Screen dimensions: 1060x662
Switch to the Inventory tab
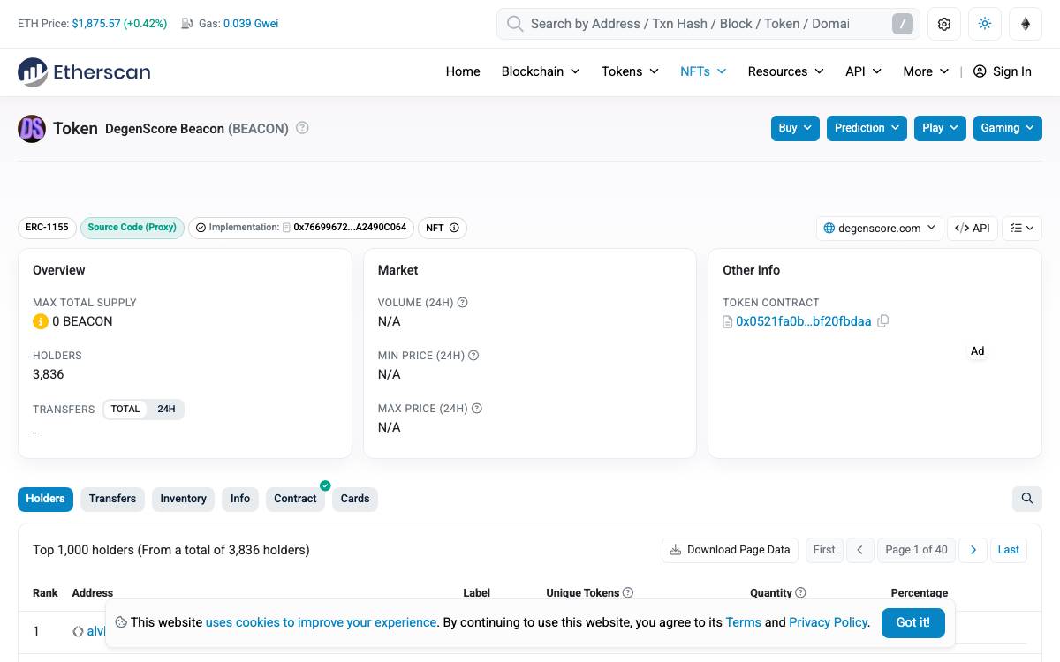183,499
